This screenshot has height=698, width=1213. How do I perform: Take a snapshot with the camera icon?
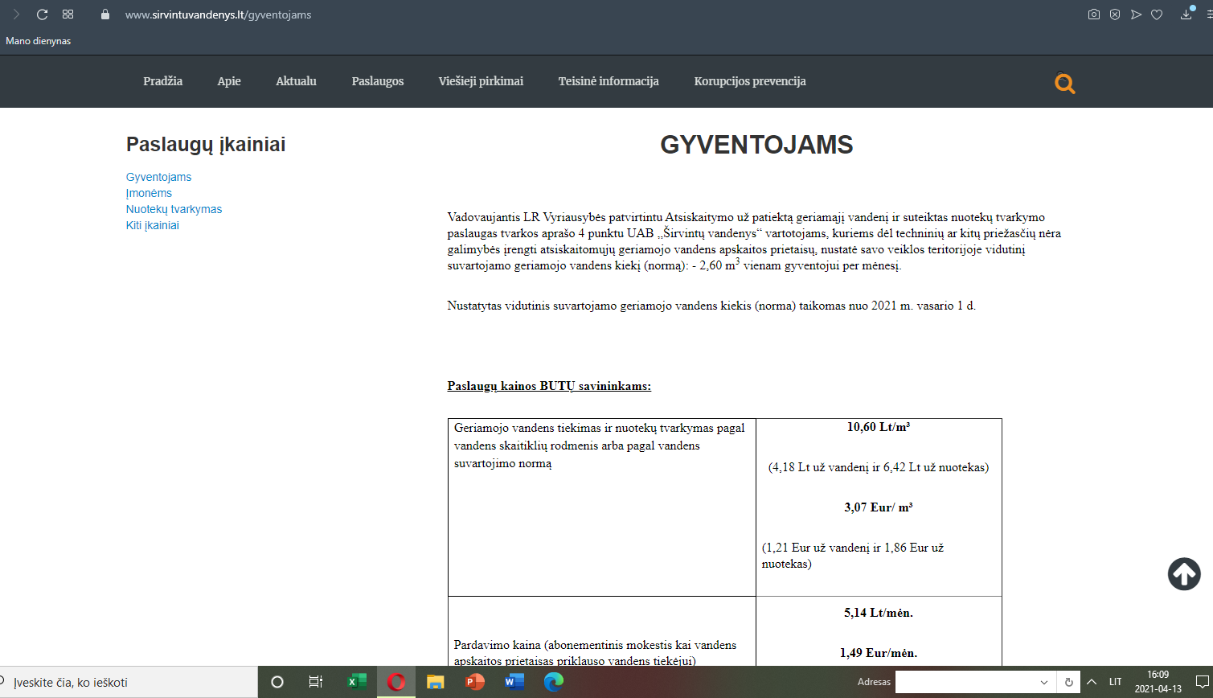click(x=1093, y=14)
